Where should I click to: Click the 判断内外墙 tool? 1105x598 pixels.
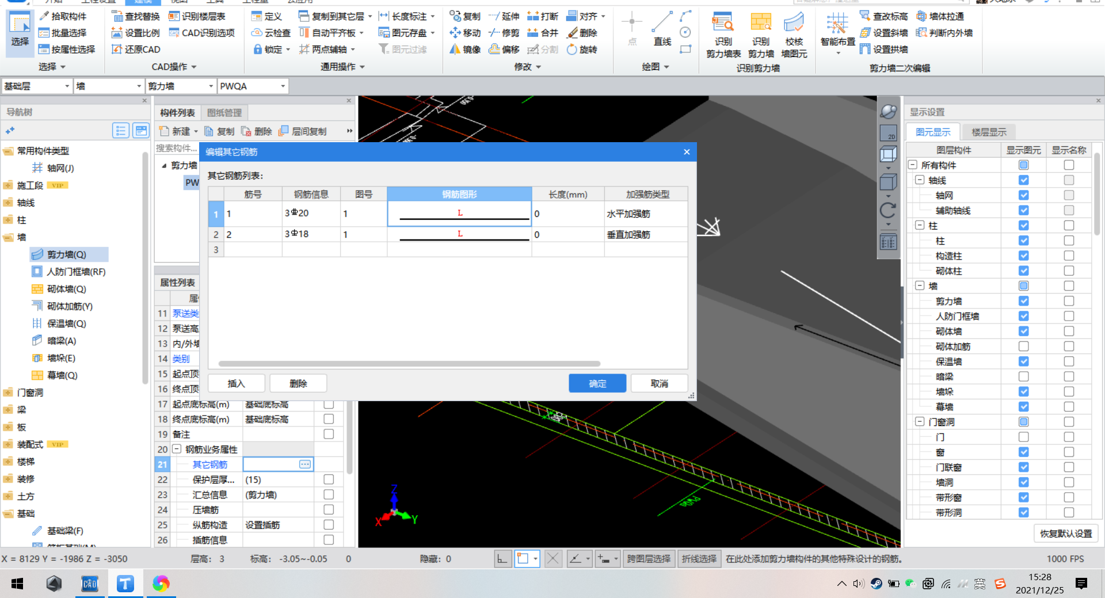coord(944,33)
